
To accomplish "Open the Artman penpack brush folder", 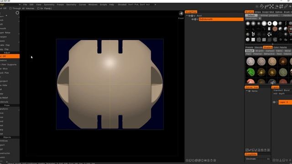I will 269,15.
